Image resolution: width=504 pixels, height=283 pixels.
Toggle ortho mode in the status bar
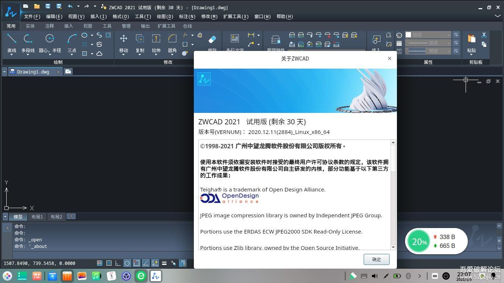pyautogui.click(x=118, y=263)
